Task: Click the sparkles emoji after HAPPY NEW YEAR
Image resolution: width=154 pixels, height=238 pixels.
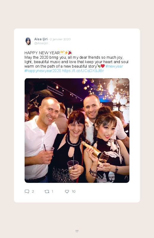Action: 66,53
